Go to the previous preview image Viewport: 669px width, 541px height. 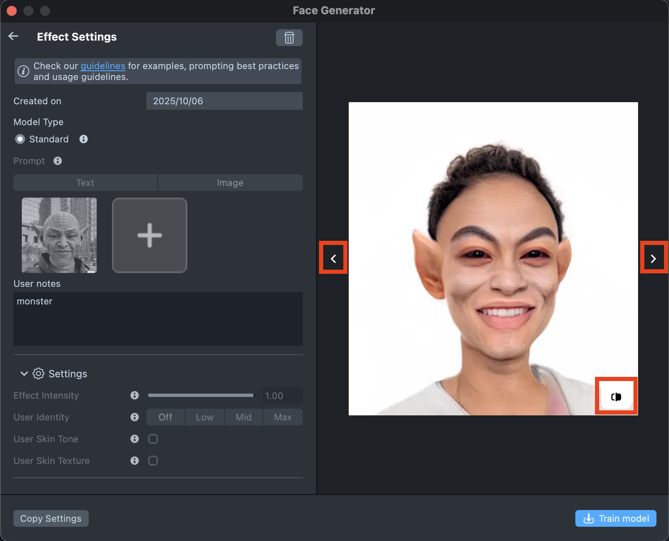(x=333, y=259)
